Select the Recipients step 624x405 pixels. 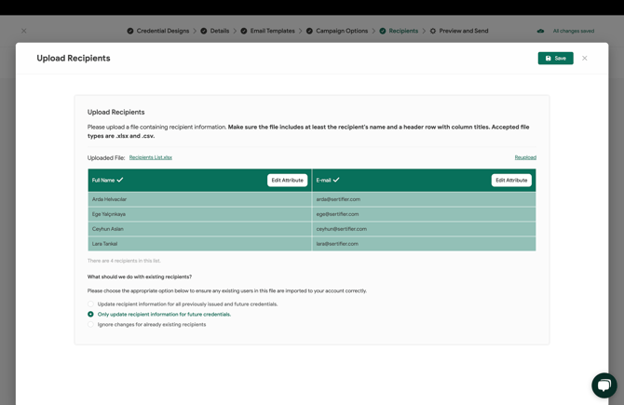399,31
